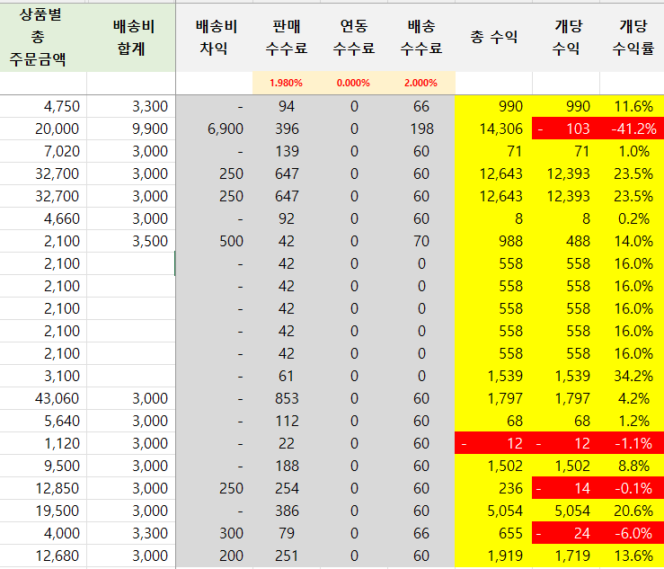Select total profit cell 236
Viewport: 664px width, 569px height.
[494, 488]
